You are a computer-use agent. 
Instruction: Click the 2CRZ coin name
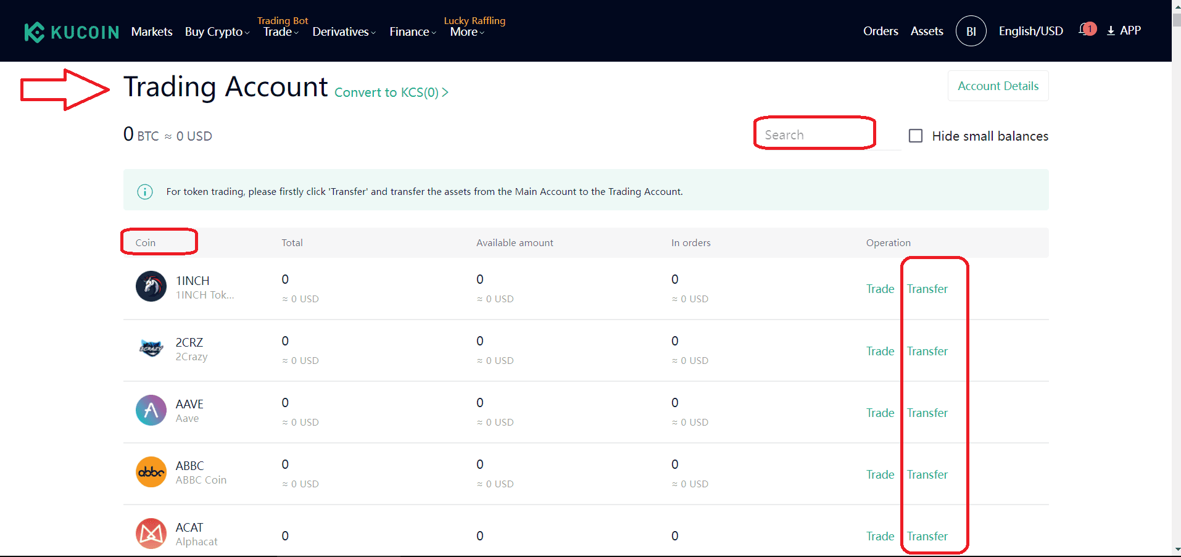(189, 342)
